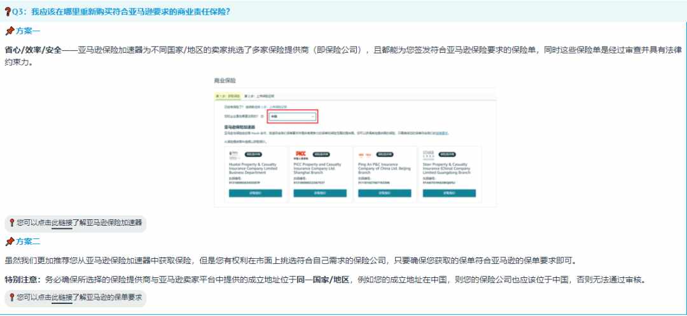Click the Q3 heading about 商业责任保险
The height and width of the screenshot is (316, 687).
[121, 12]
